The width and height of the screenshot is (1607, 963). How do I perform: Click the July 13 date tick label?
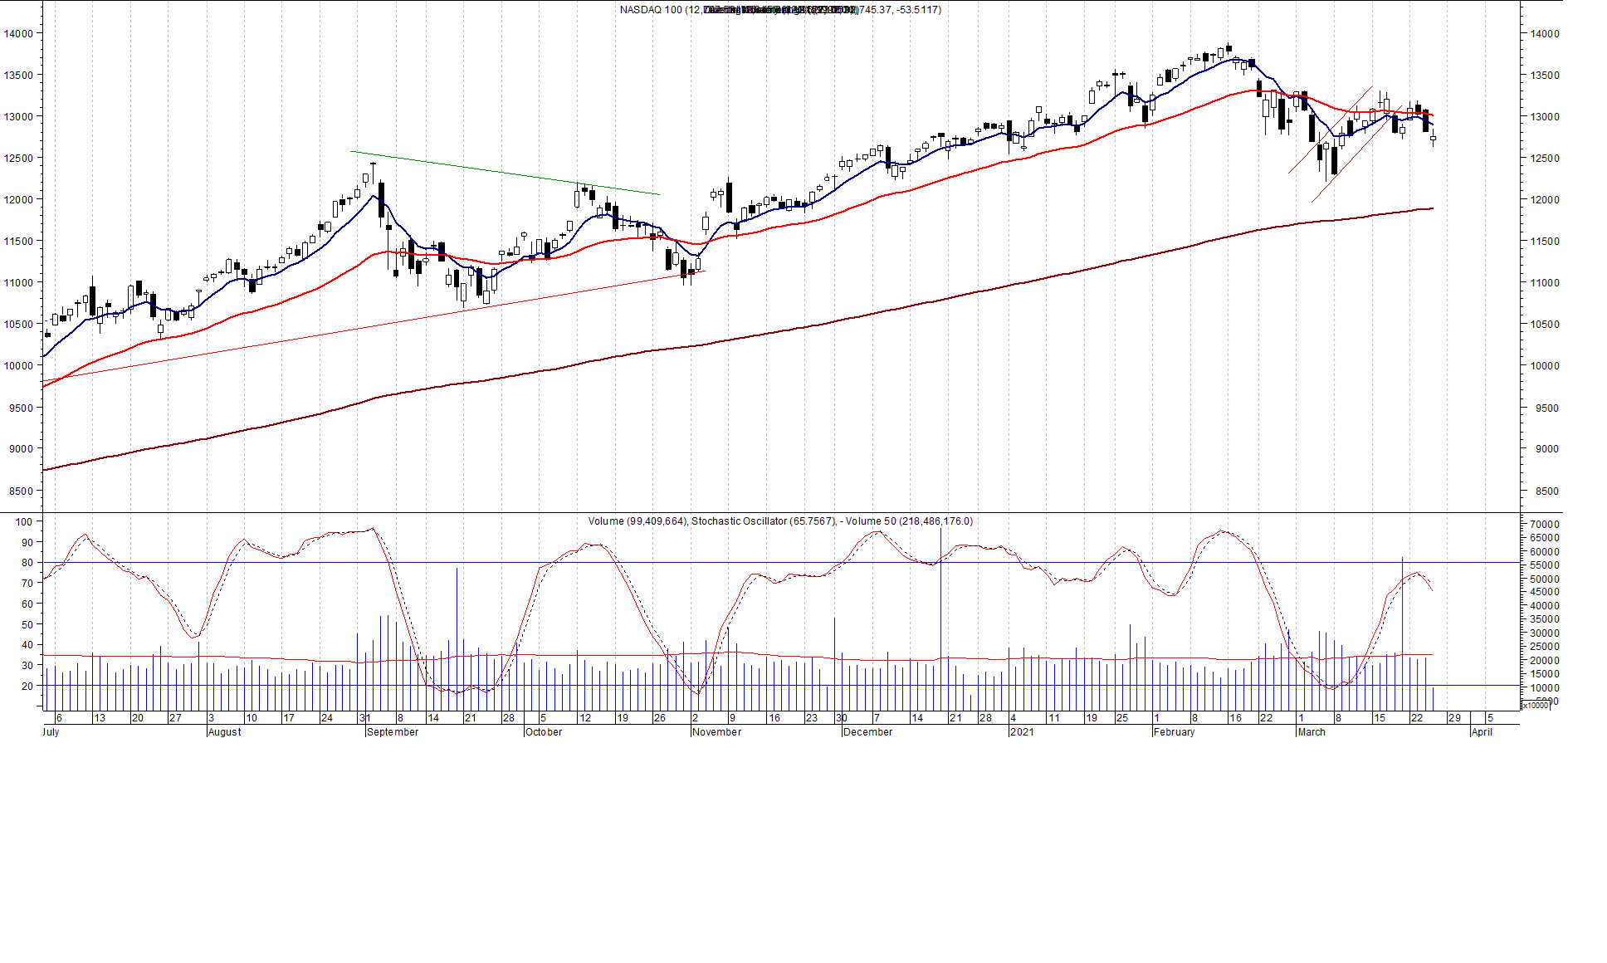(100, 718)
